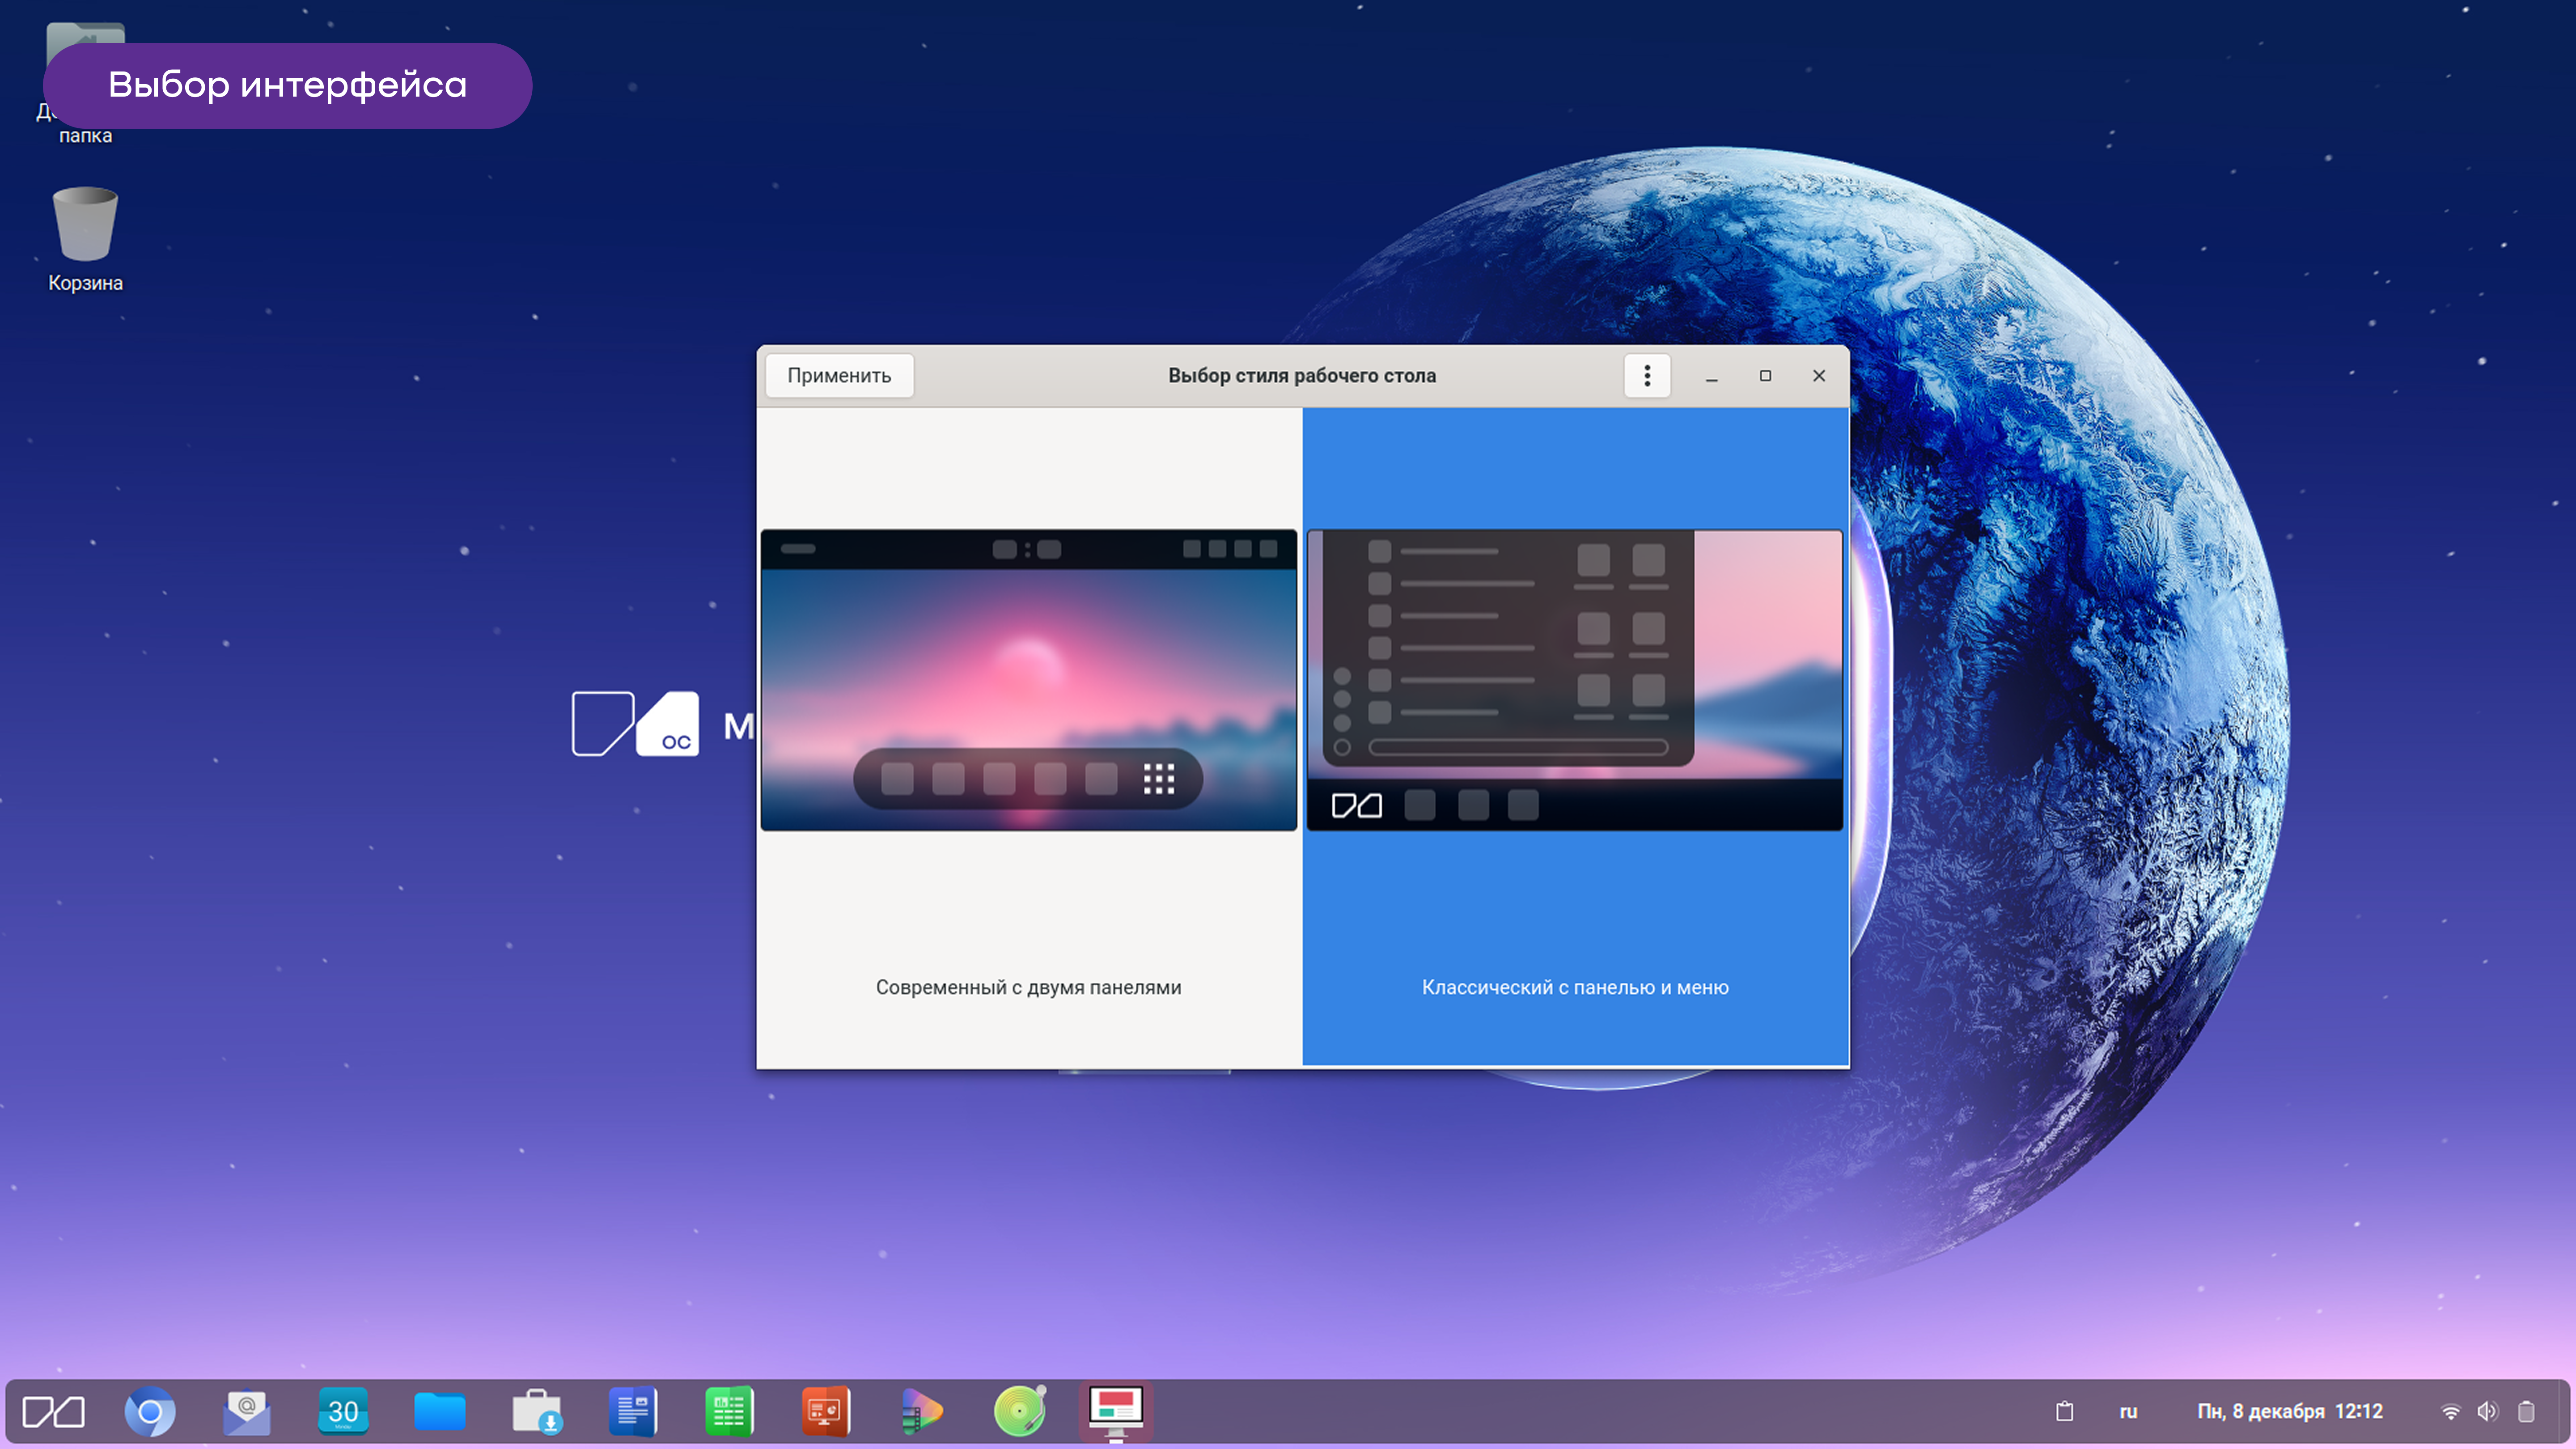Open the mail client icon in the taskbar

coord(246,1412)
